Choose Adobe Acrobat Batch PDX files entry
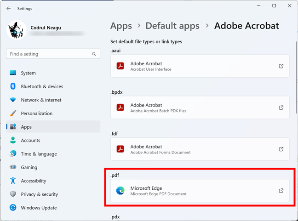This screenshot has height=221, width=298. pyautogui.click(x=200, y=108)
